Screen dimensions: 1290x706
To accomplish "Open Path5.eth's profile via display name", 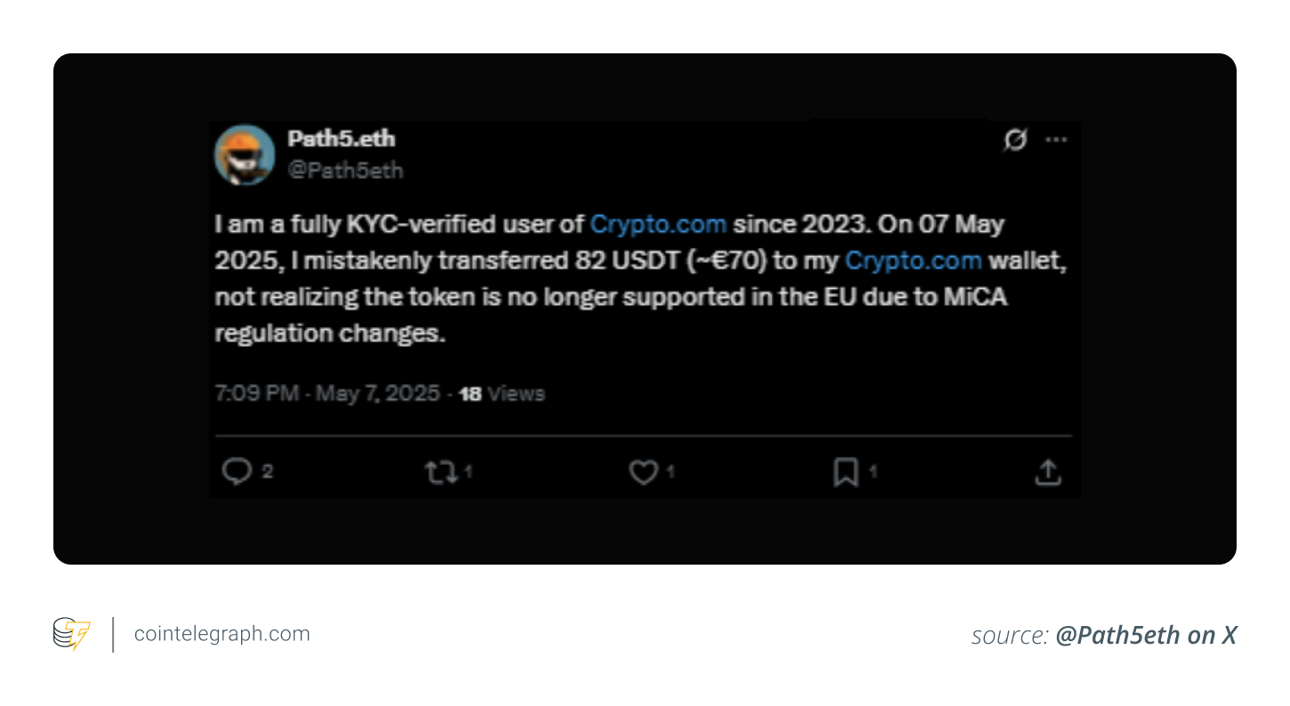I will [342, 138].
